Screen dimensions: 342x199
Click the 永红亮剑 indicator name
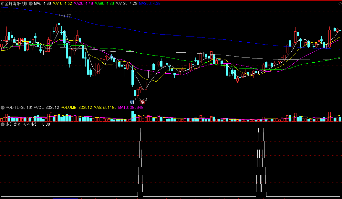click(x=13, y=124)
